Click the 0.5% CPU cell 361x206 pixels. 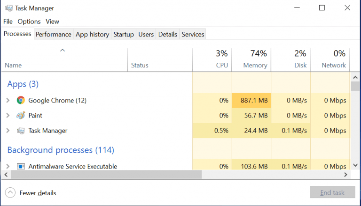click(212, 131)
